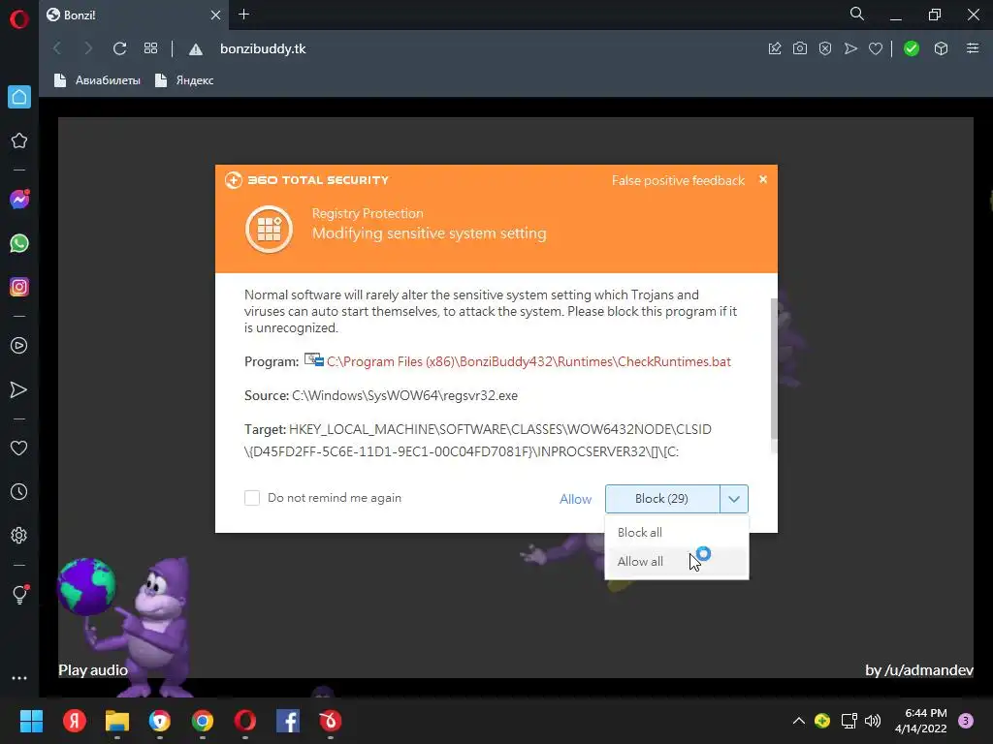
Task: Go back to the previous page
Action: click(x=57, y=48)
